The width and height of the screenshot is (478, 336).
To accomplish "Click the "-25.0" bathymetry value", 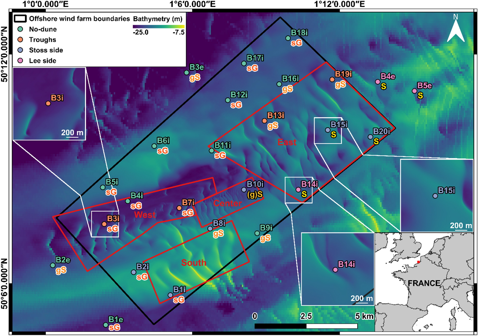I will [x=141, y=32].
